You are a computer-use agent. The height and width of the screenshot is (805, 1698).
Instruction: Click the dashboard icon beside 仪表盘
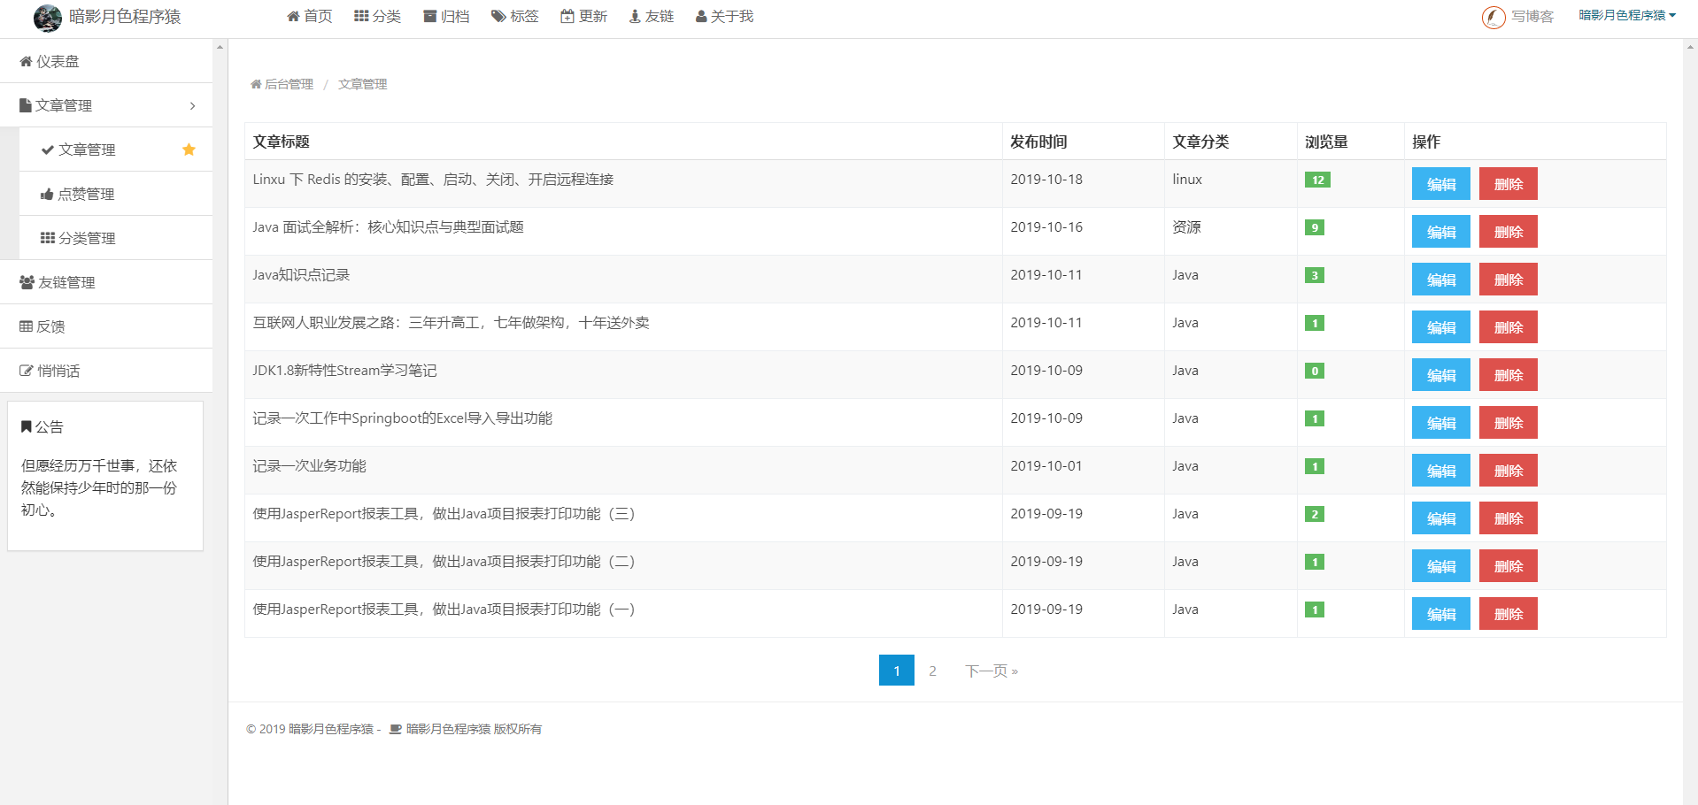point(23,60)
